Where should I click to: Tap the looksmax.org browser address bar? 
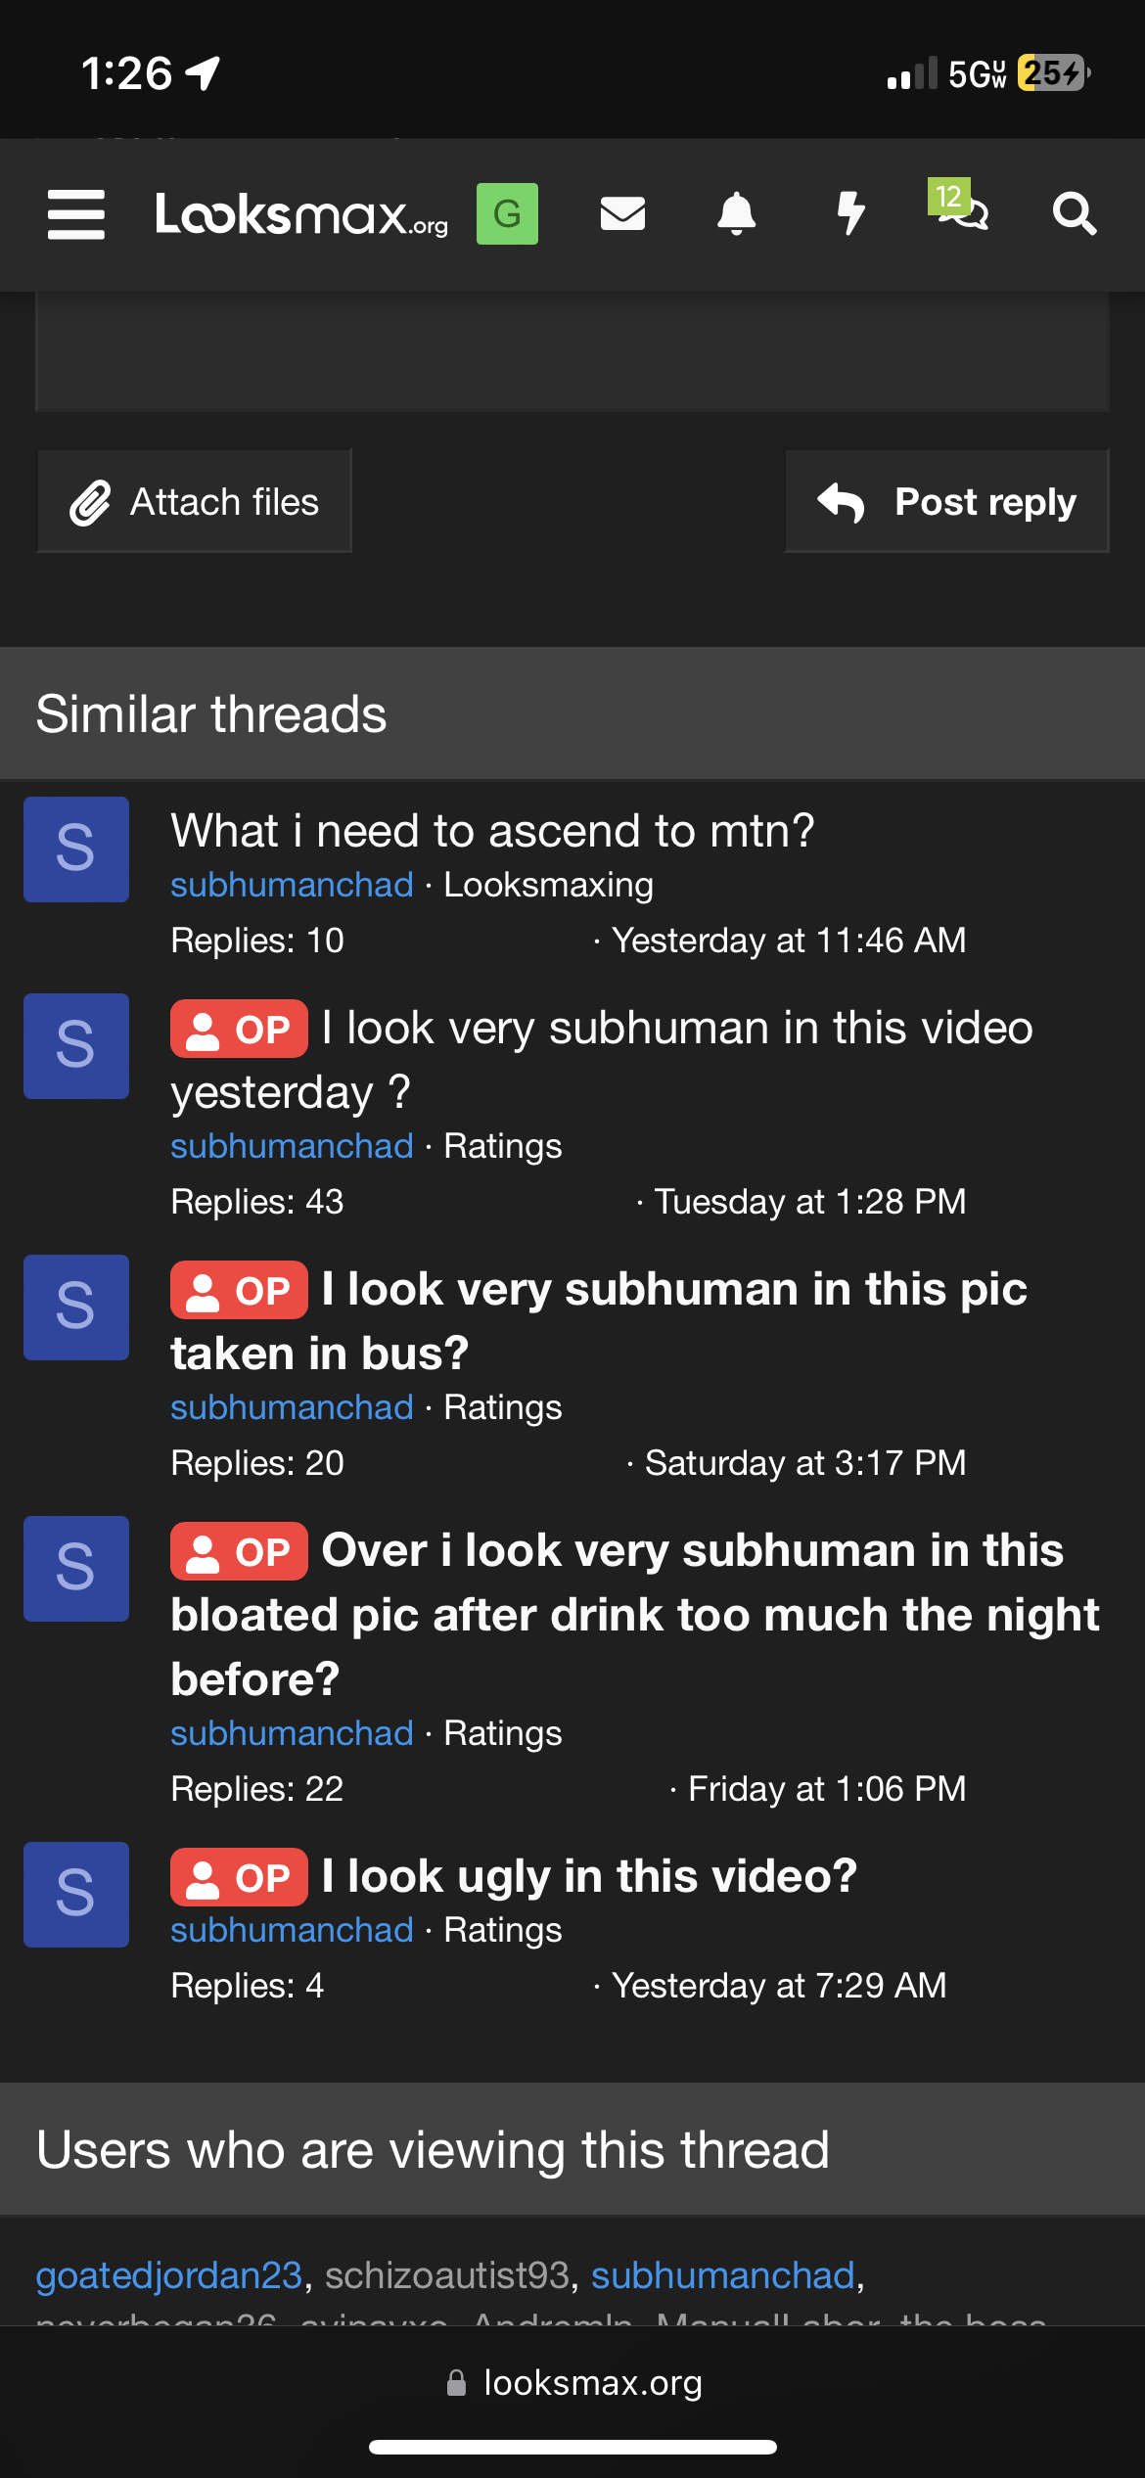click(x=573, y=2383)
